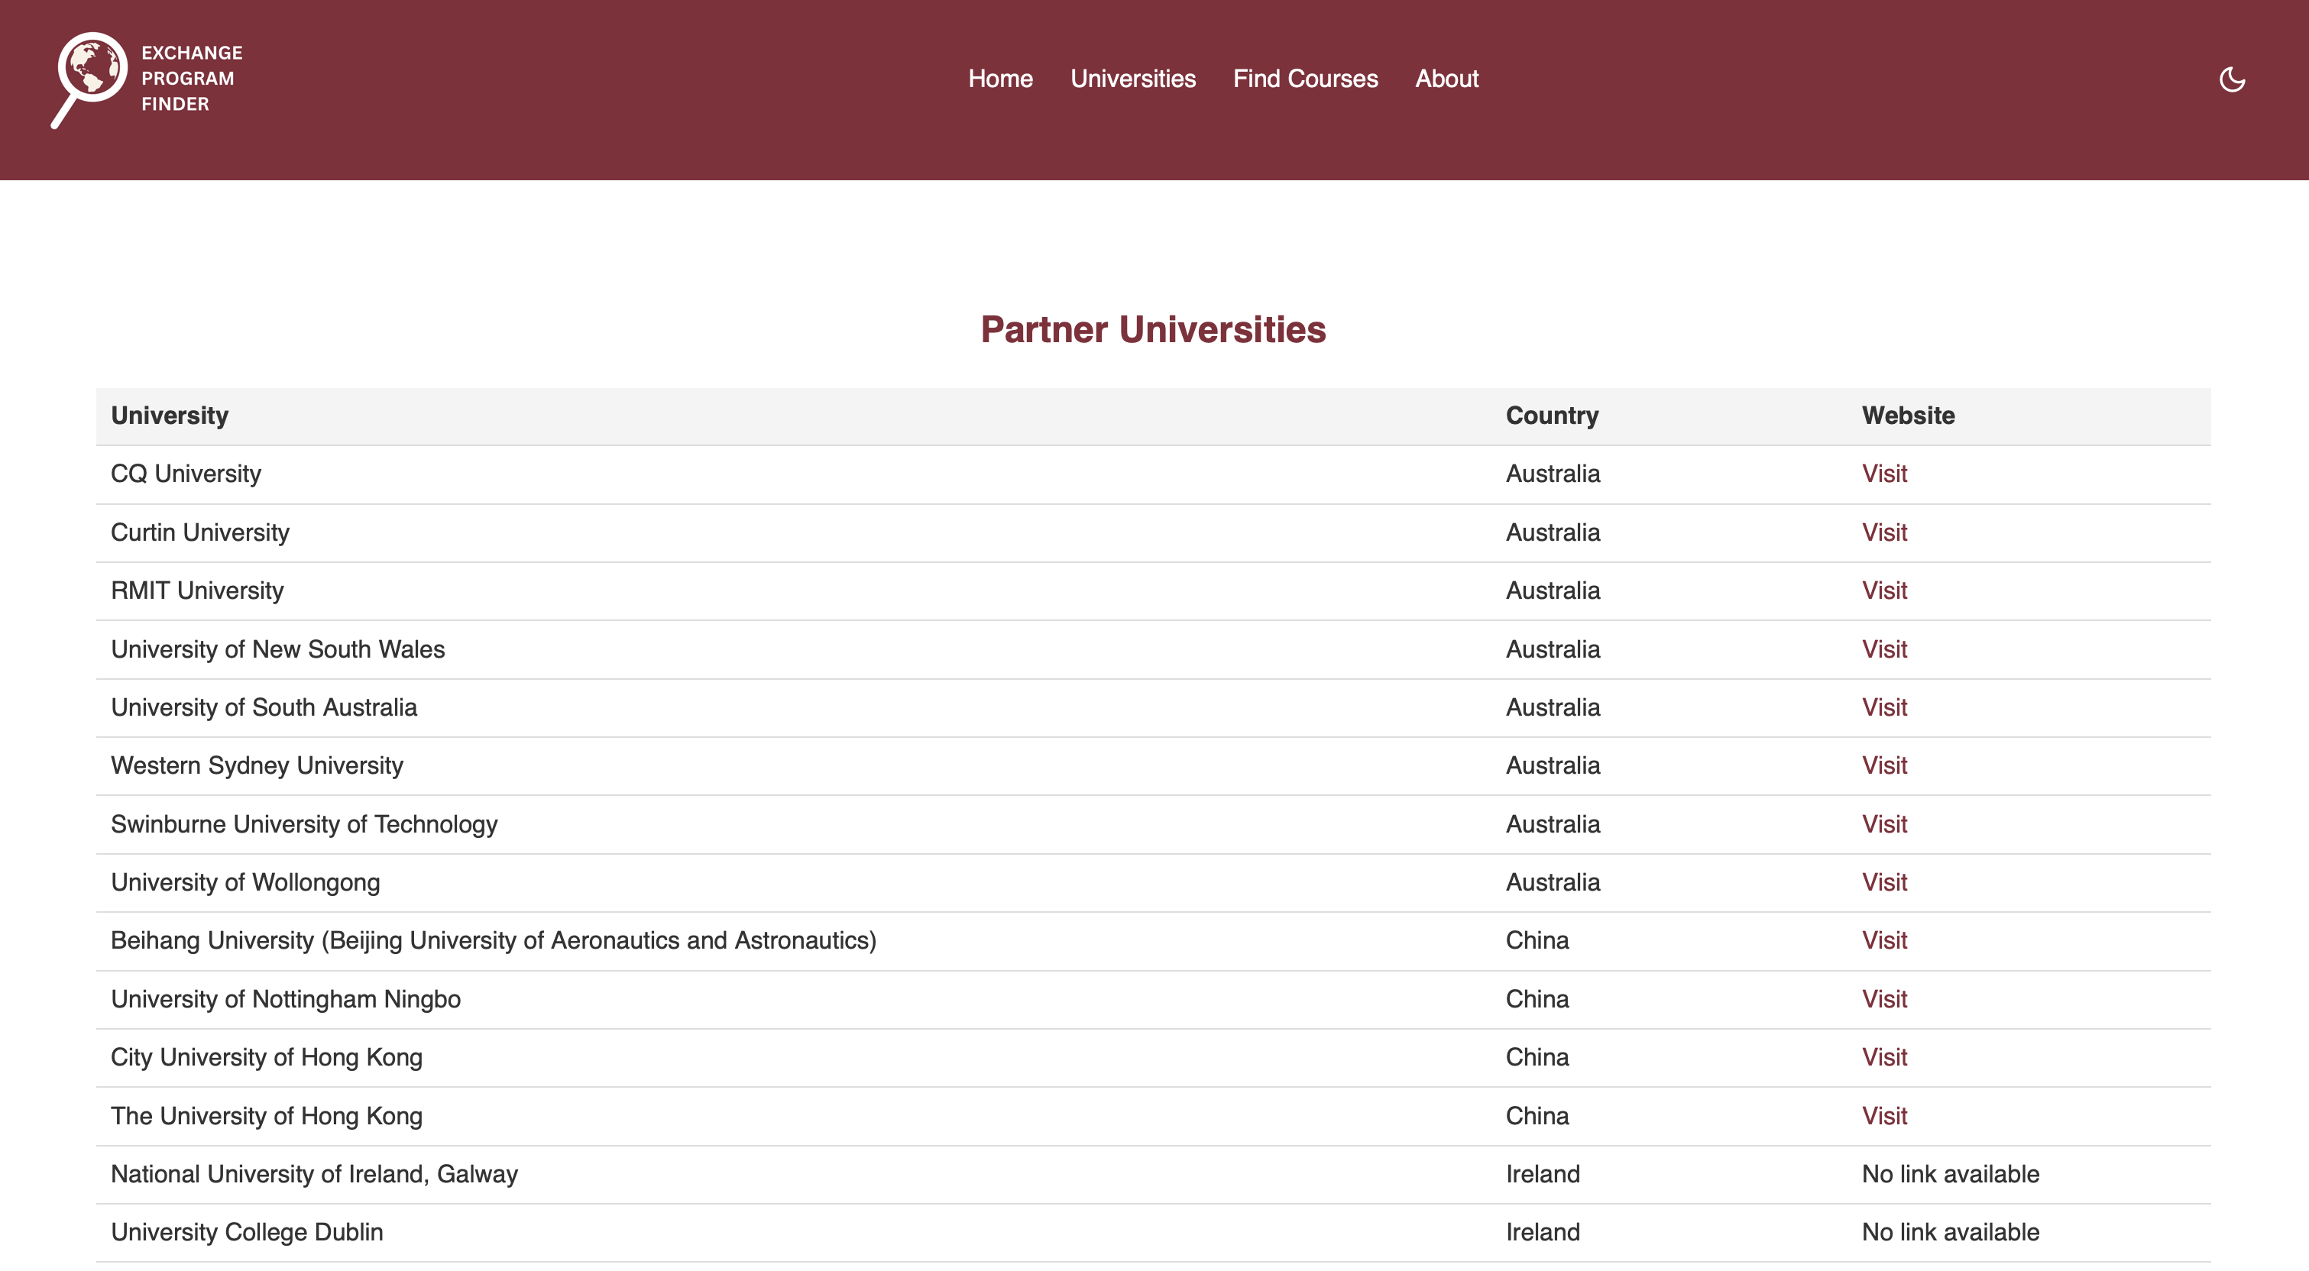Visit University of Nottingham Ningbo site
Image resolution: width=2309 pixels, height=1271 pixels.
(x=1883, y=998)
